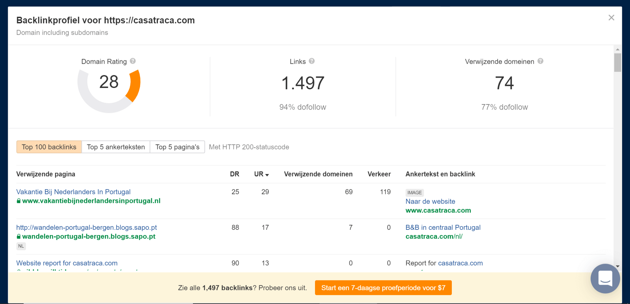
Task: Click DR value 90 in Website report row
Action: (235, 263)
